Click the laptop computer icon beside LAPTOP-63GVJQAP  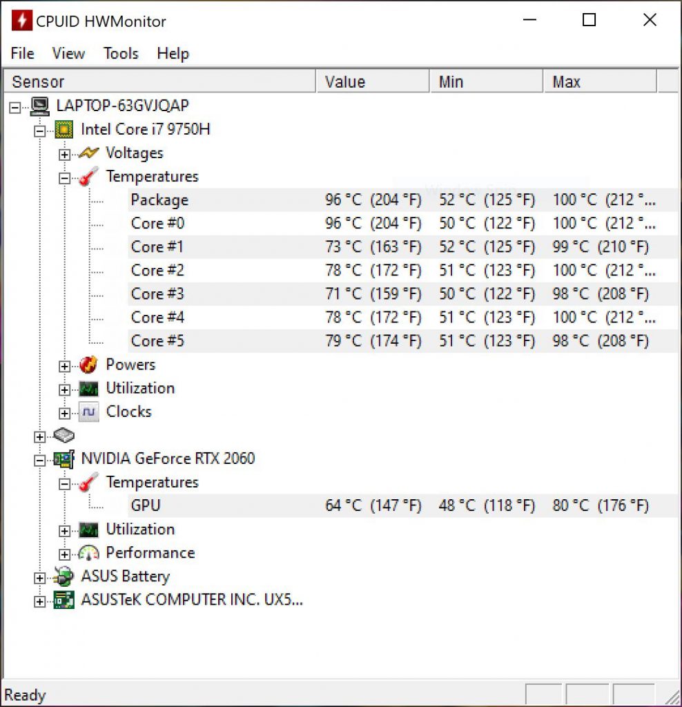point(39,106)
